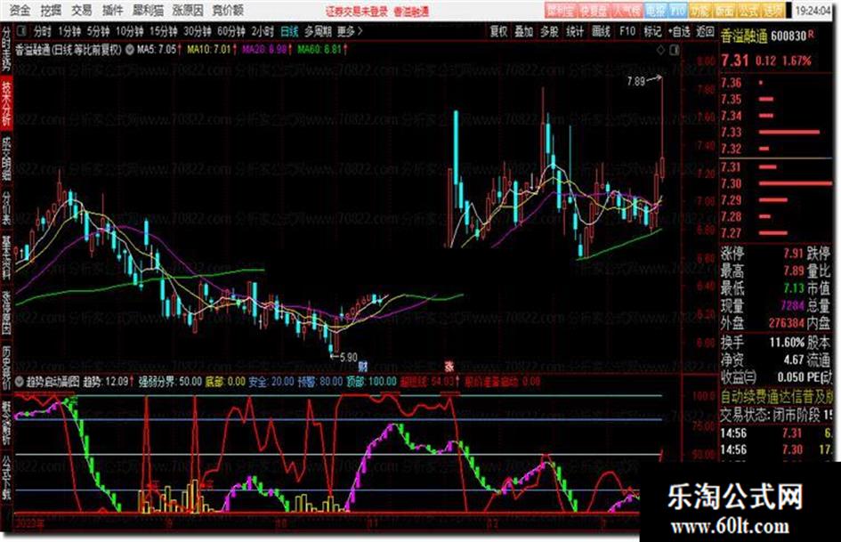Click the 涨停 7.91 value
The height and width of the screenshot is (542, 841).
point(794,254)
